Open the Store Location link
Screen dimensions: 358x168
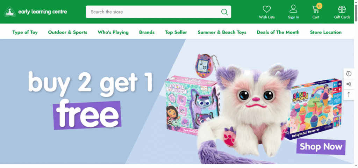coord(326,32)
